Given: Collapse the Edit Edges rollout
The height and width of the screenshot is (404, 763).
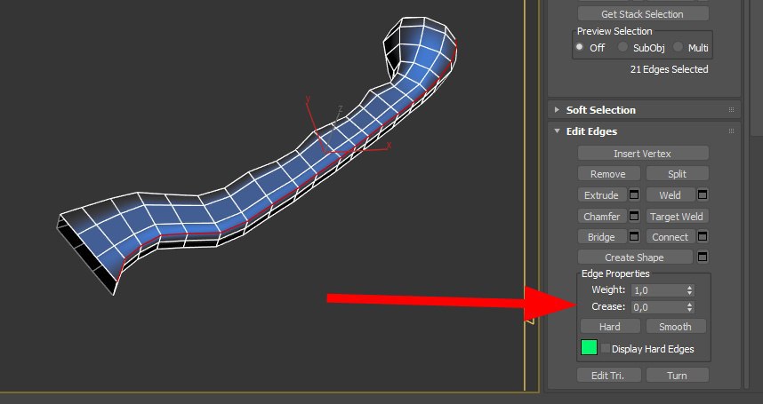Looking at the screenshot, I should [557, 131].
